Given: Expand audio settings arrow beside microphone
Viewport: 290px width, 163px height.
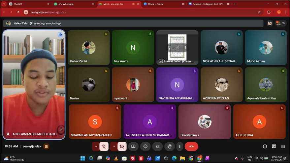Looking at the screenshot, I should pyautogui.click(x=96, y=147).
